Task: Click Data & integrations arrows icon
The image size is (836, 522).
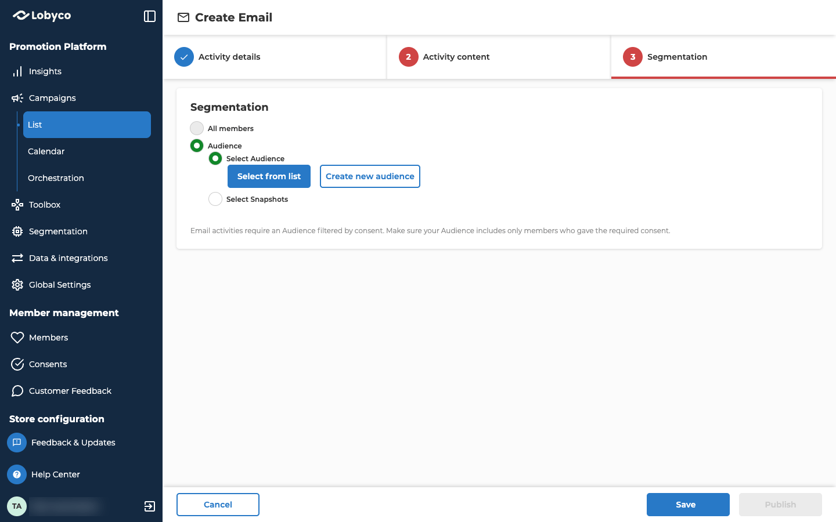Action: pos(17,258)
